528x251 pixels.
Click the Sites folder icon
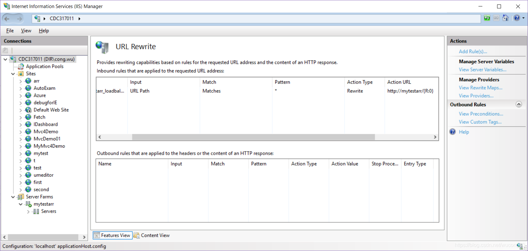[21, 74]
